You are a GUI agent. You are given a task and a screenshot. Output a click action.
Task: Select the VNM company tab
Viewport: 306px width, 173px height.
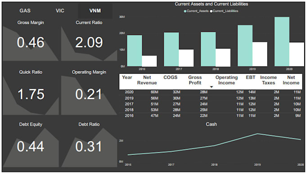(95, 10)
